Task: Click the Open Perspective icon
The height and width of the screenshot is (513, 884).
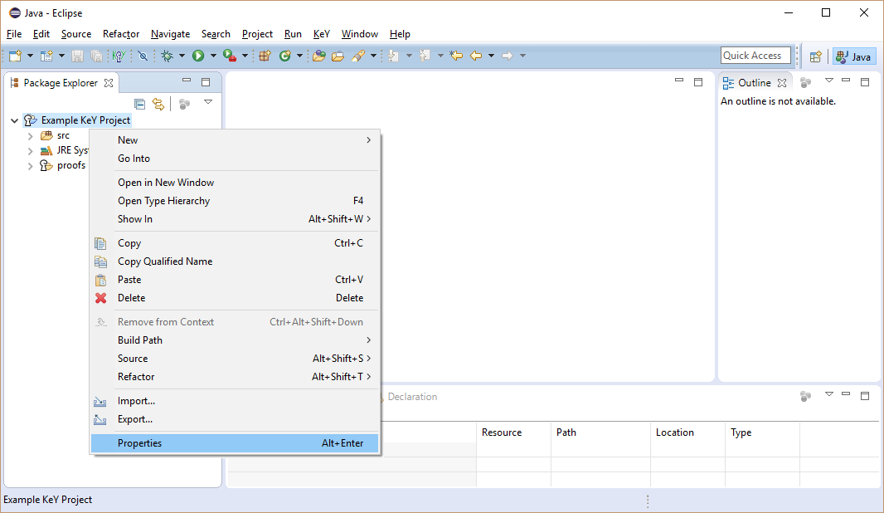Action: [816, 56]
